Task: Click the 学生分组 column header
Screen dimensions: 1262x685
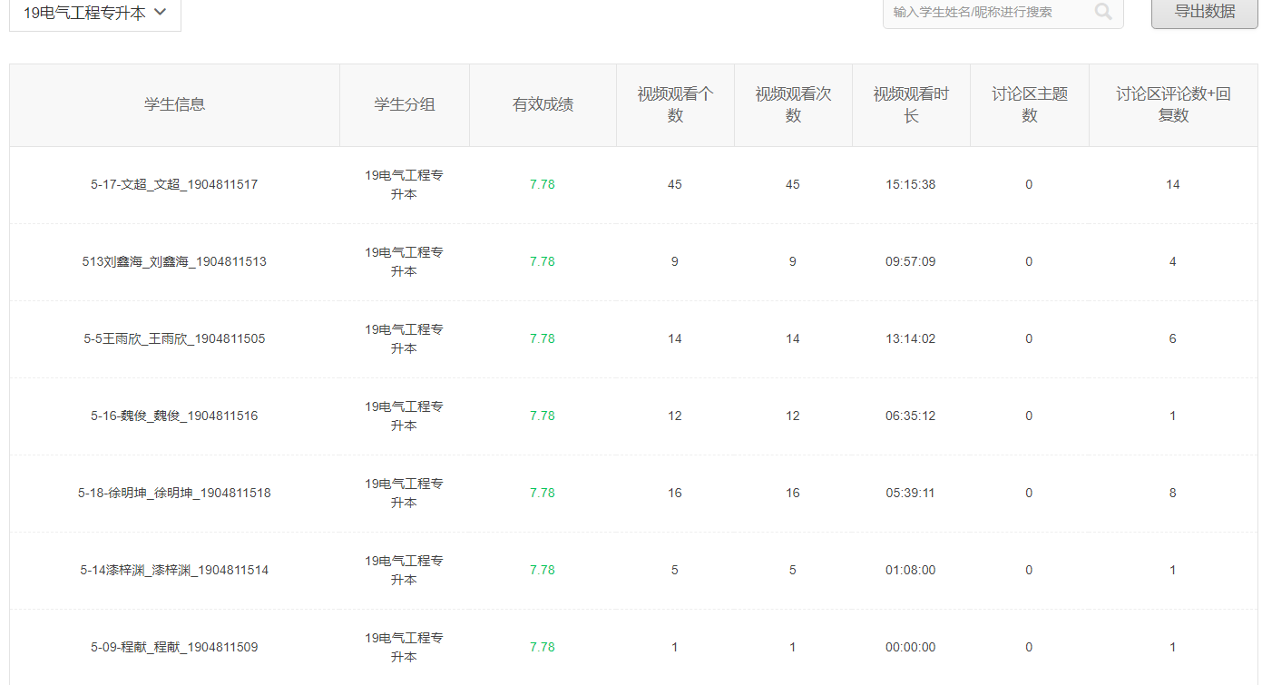Action: [x=405, y=104]
